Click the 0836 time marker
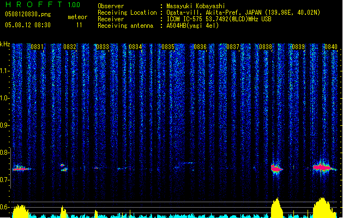The width and height of the screenshot is (343, 218). (200, 47)
